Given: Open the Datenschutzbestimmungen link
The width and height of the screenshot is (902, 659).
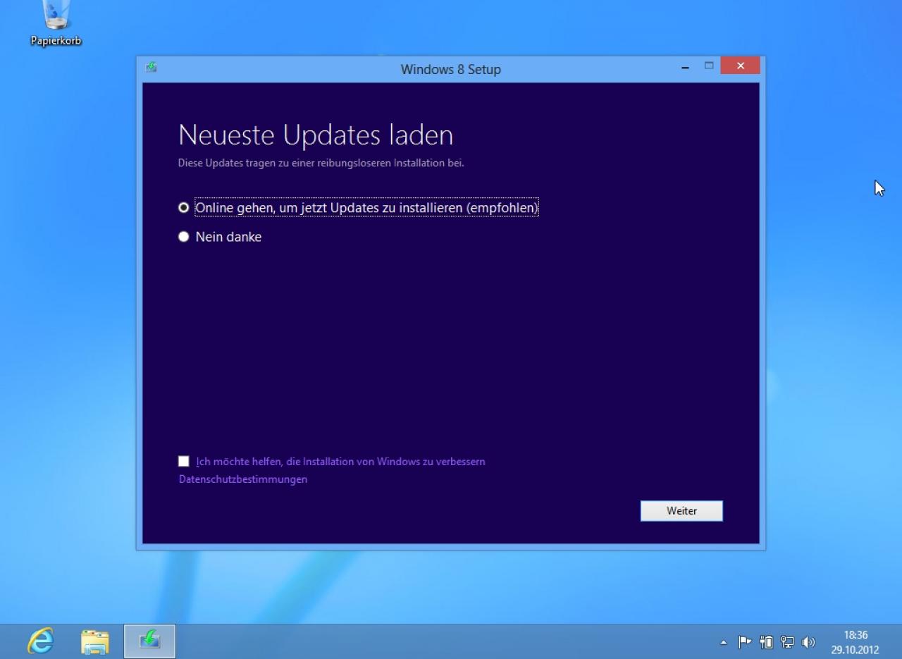Looking at the screenshot, I should point(243,479).
